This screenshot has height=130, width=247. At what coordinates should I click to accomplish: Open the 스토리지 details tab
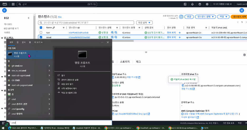(125, 62)
